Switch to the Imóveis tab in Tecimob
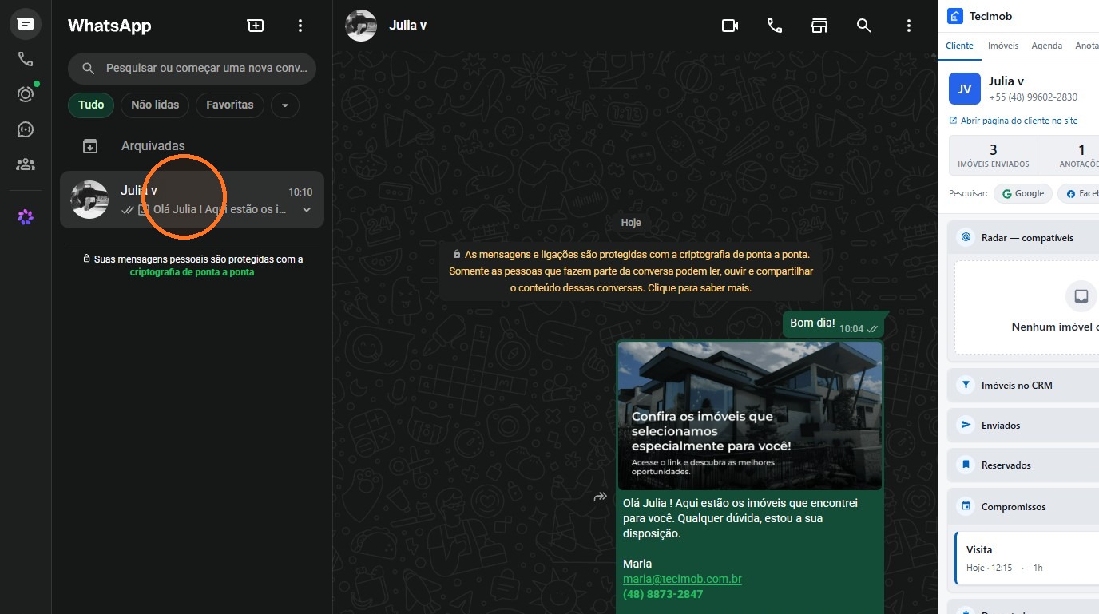Image resolution: width=1099 pixels, height=614 pixels. pos(1003,46)
